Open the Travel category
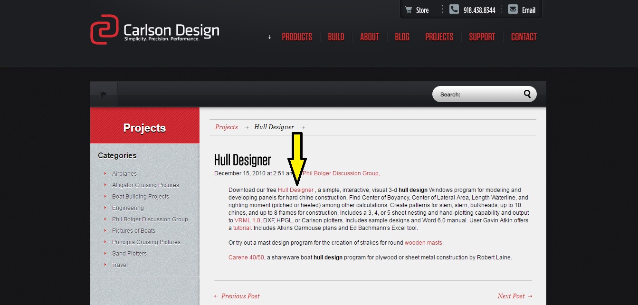638x305 pixels. pos(120,265)
